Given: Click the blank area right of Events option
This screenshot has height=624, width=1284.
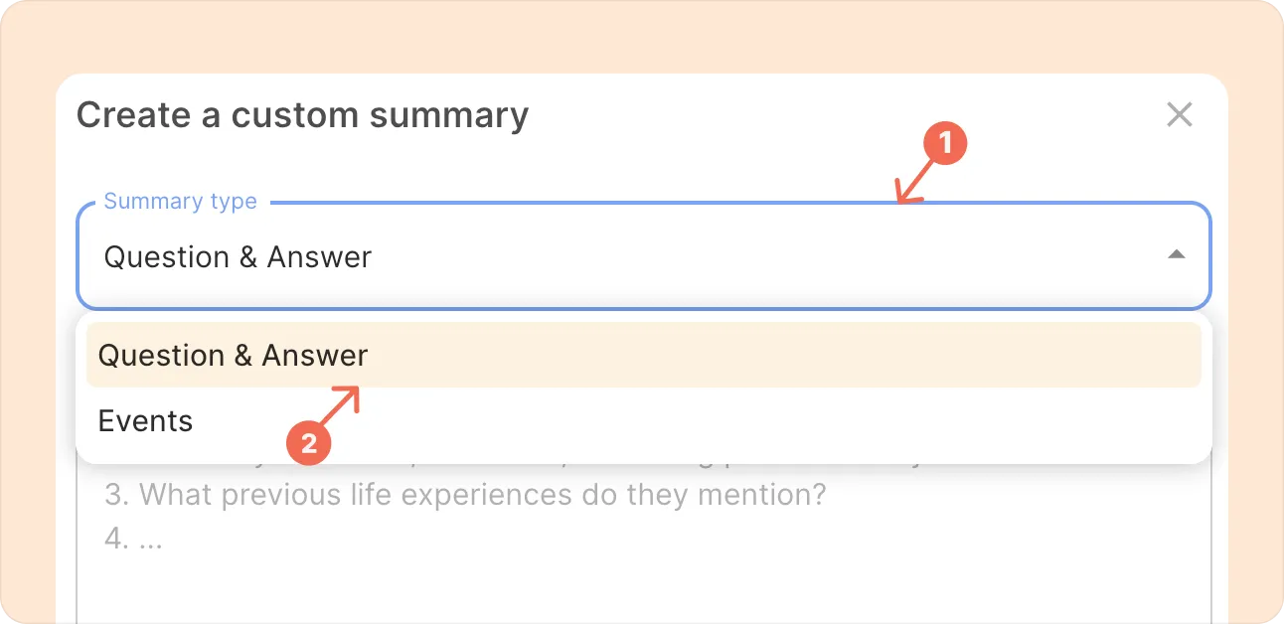Looking at the screenshot, I should [x=696, y=420].
